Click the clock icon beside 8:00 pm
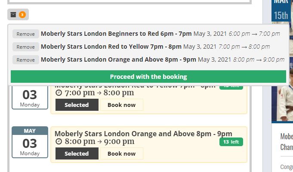Viewport: 293px width, 172px height. click(59, 141)
